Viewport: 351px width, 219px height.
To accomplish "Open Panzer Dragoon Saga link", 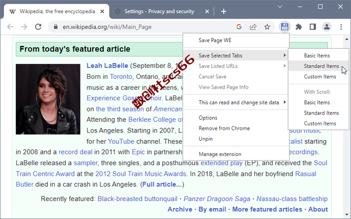I will tap(217, 199).
